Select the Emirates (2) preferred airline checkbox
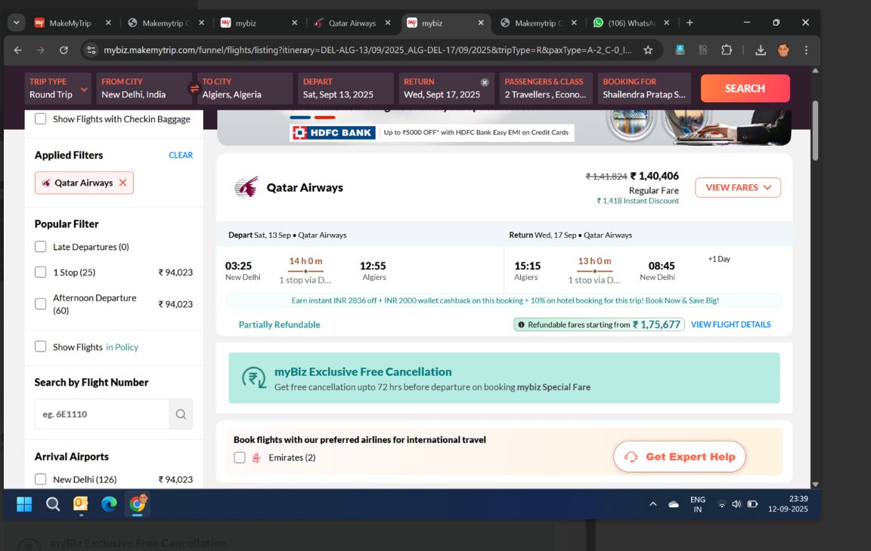The width and height of the screenshot is (871, 551). click(x=240, y=458)
